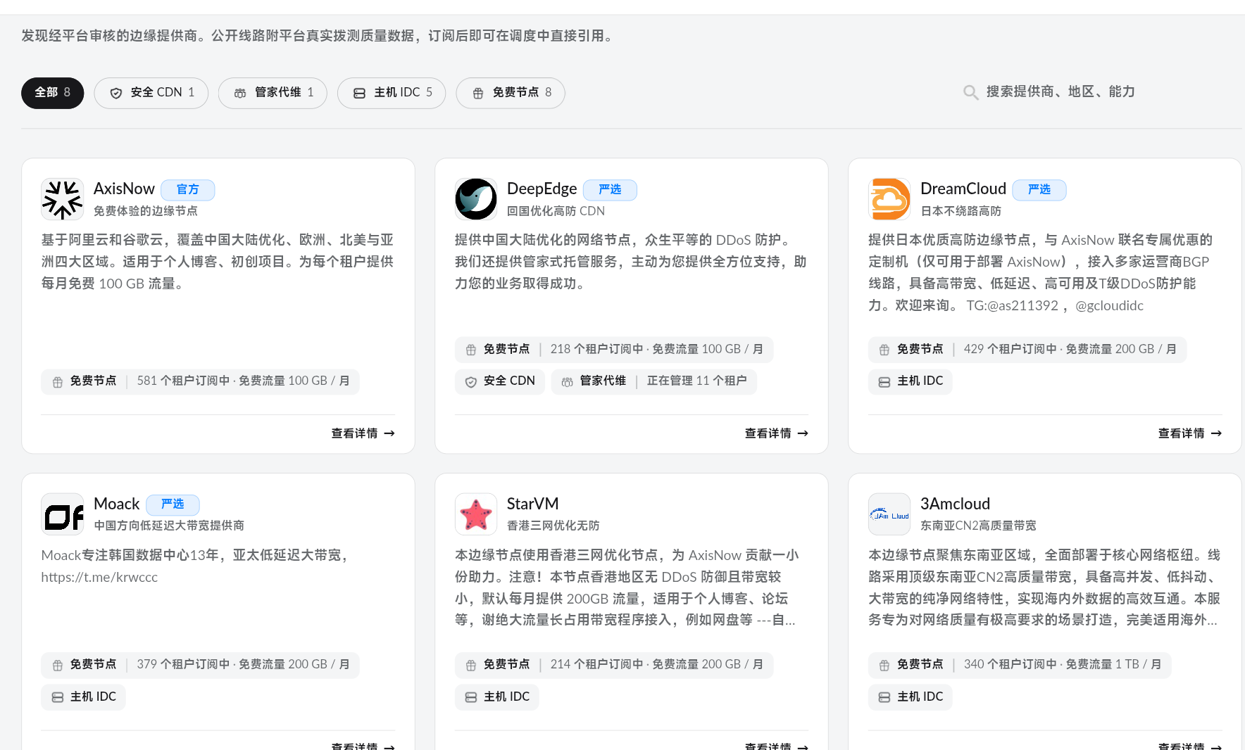
Task: Open 查看详情 for DeepEdge
Action: [x=776, y=433]
